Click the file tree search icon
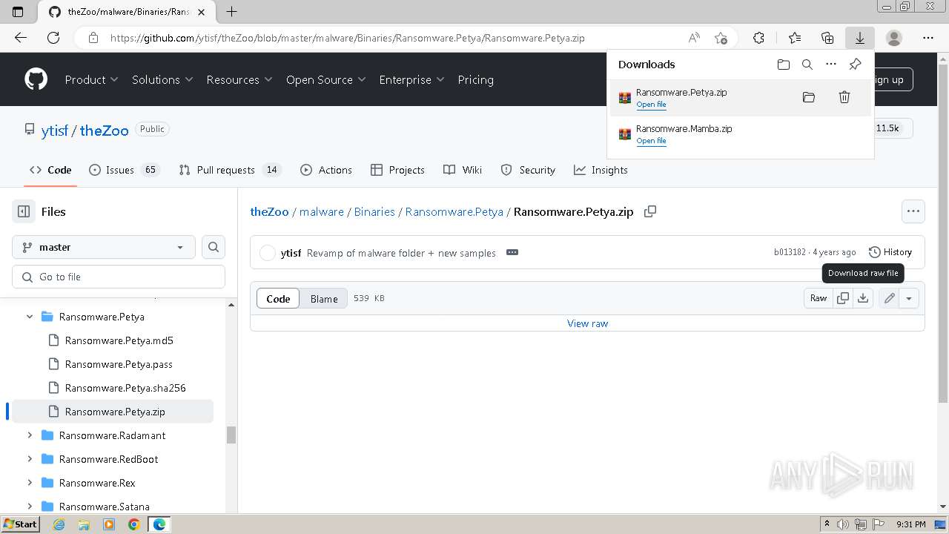Image resolution: width=949 pixels, height=534 pixels. point(214,247)
